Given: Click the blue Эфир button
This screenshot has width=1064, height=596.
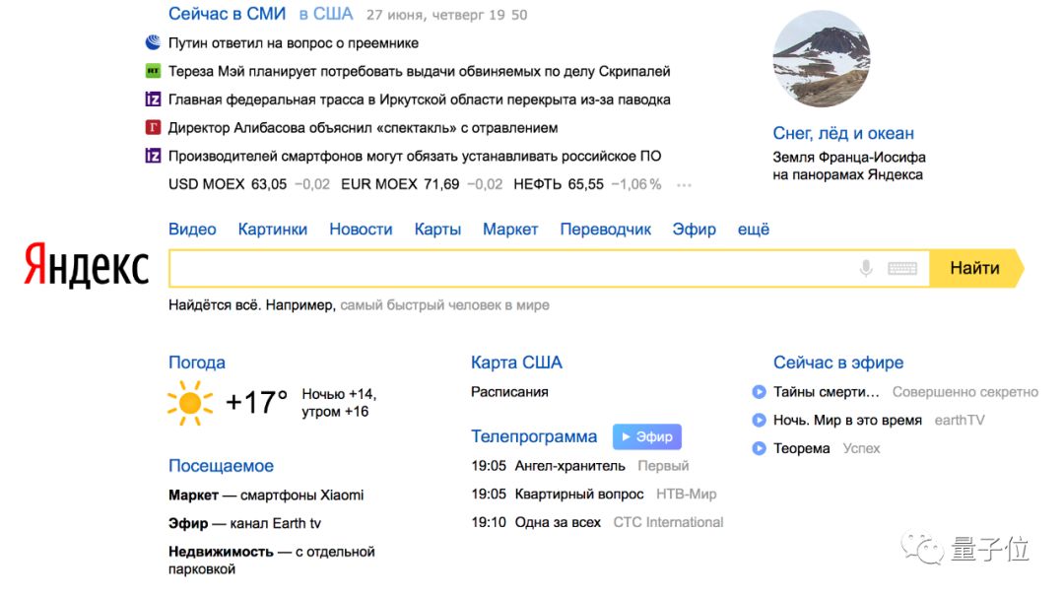Looking at the screenshot, I should [x=646, y=436].
